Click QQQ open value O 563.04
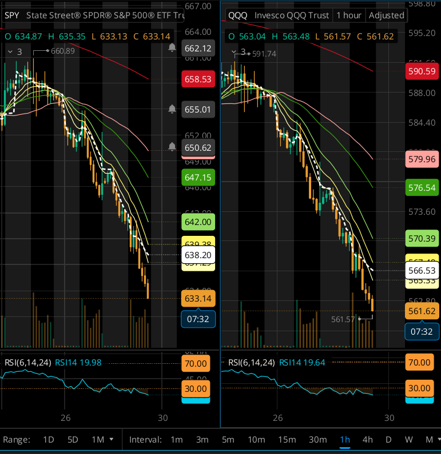Image resolution: width=441 pixels, height=454 pixels. click(247, 37)
